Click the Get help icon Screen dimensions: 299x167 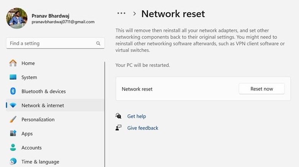point(119,116)
